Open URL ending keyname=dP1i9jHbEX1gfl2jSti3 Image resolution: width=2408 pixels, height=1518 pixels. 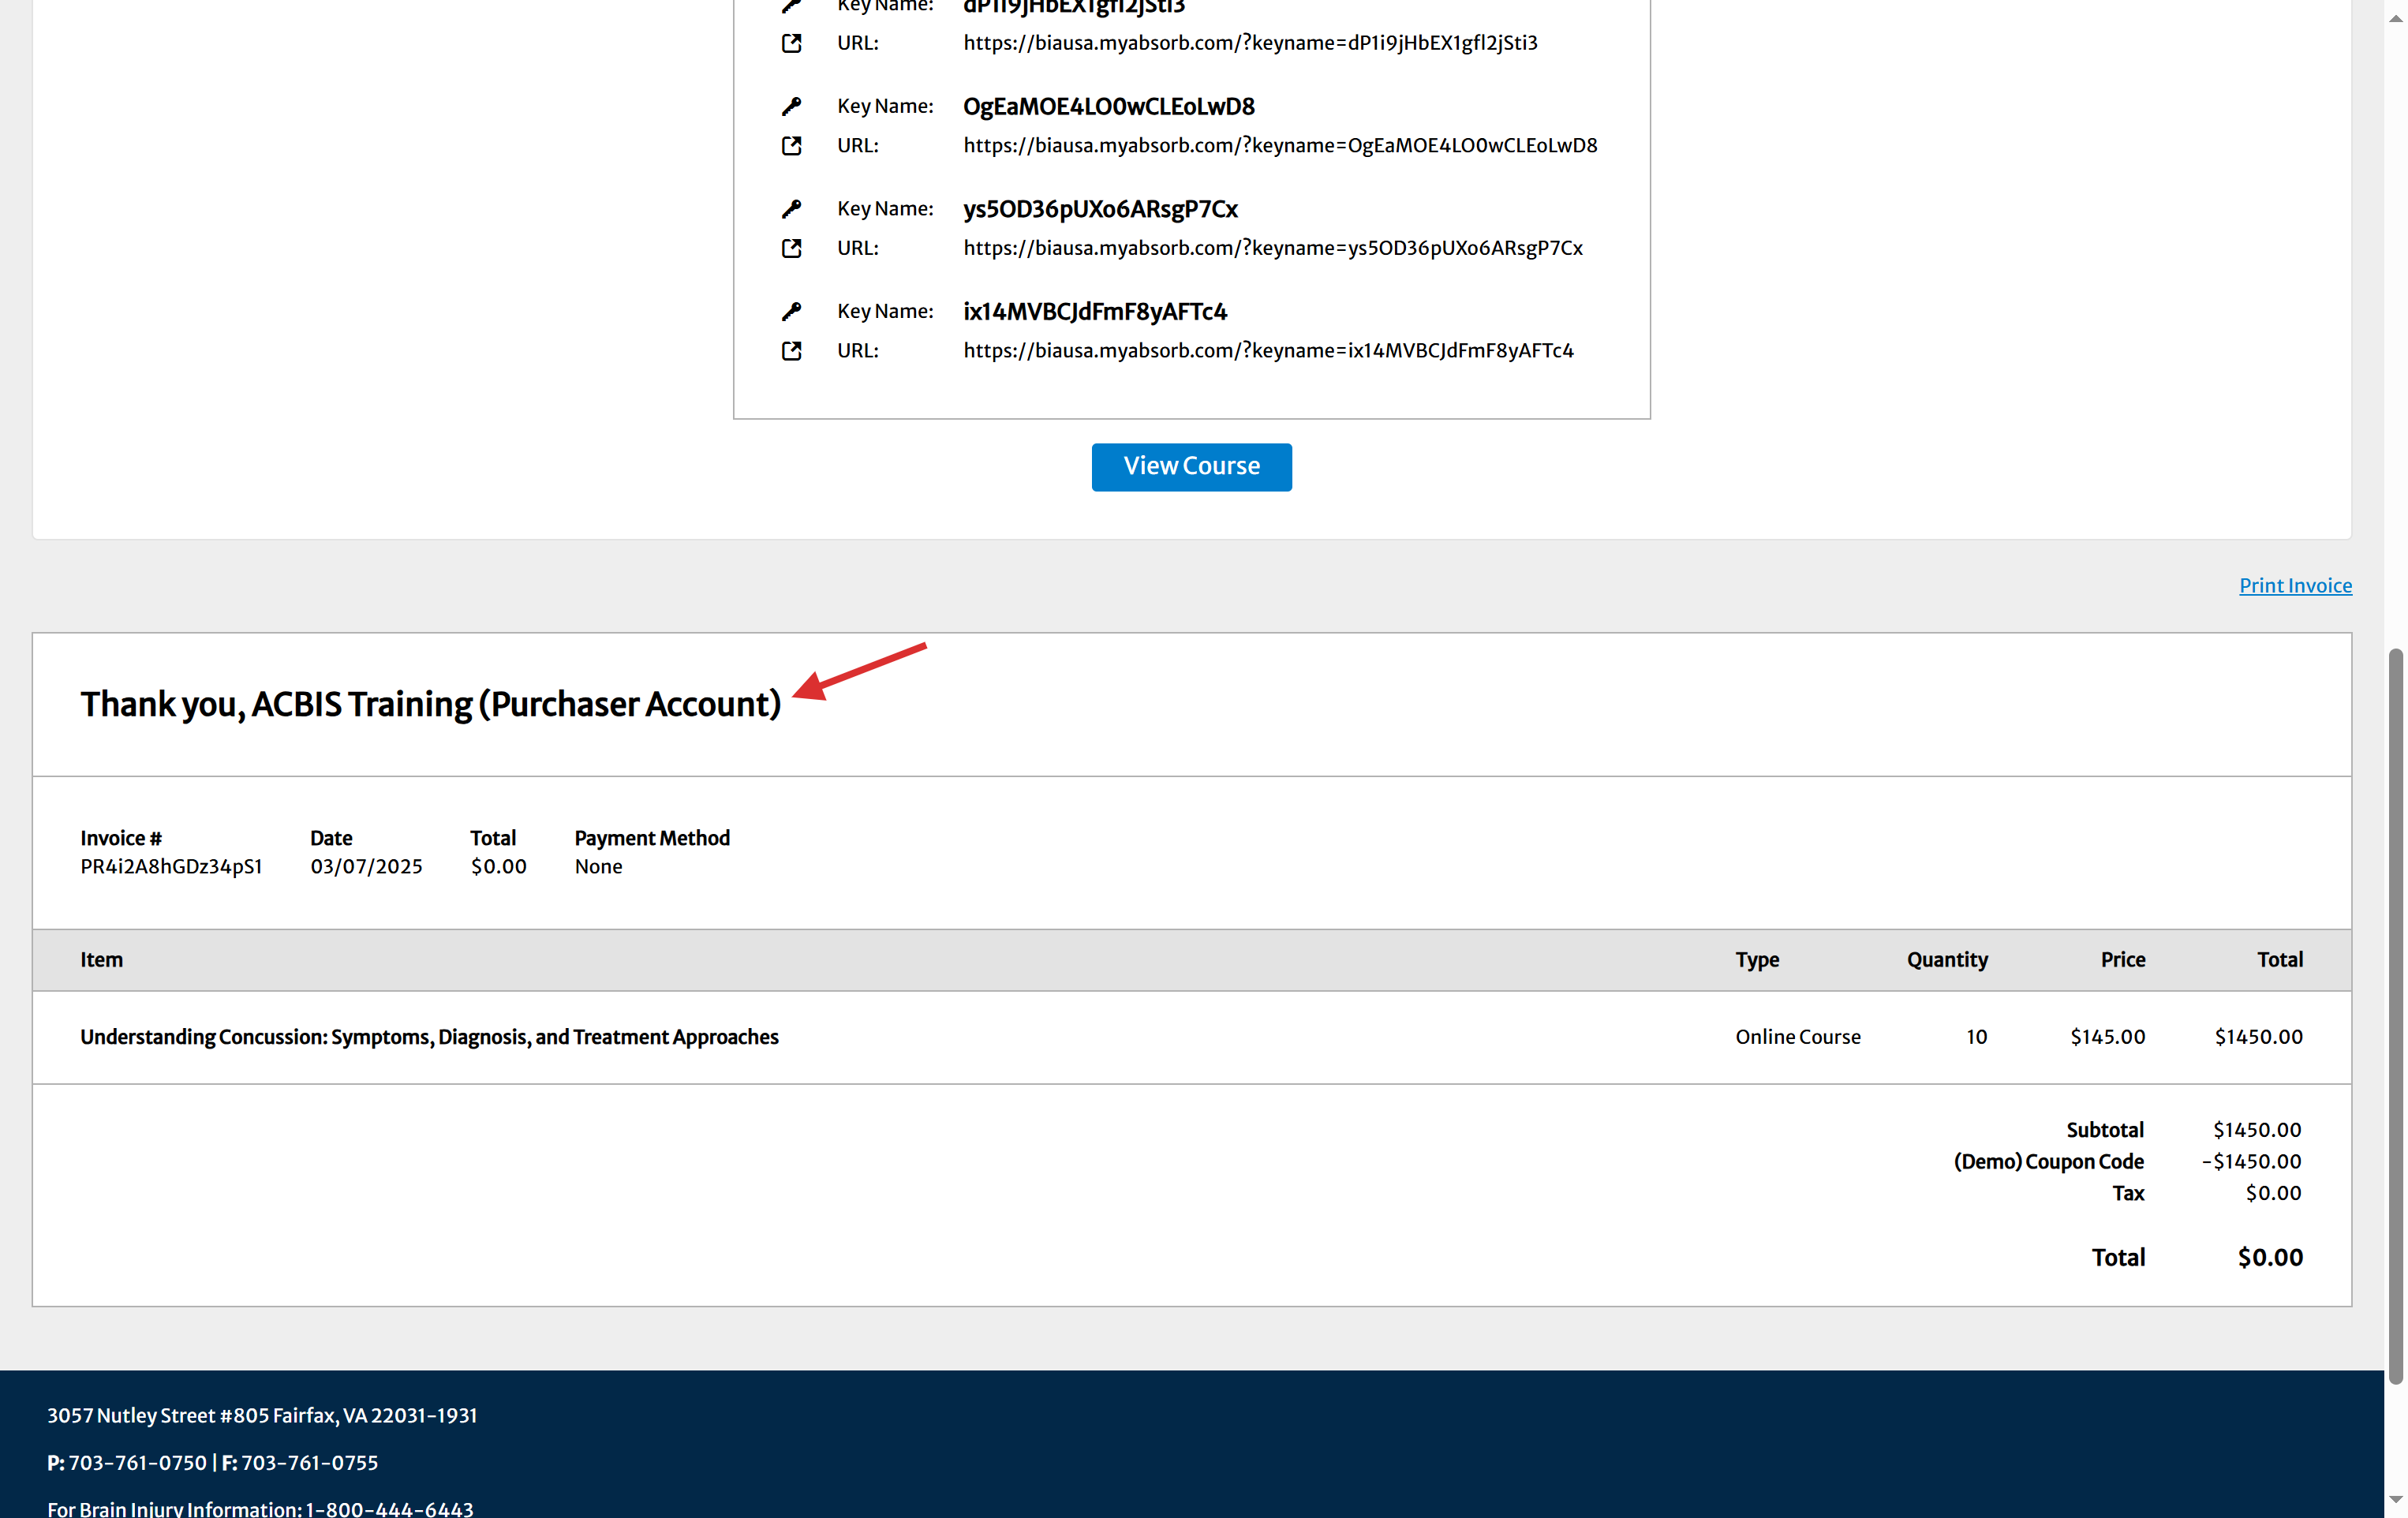tap(1250, 43)
